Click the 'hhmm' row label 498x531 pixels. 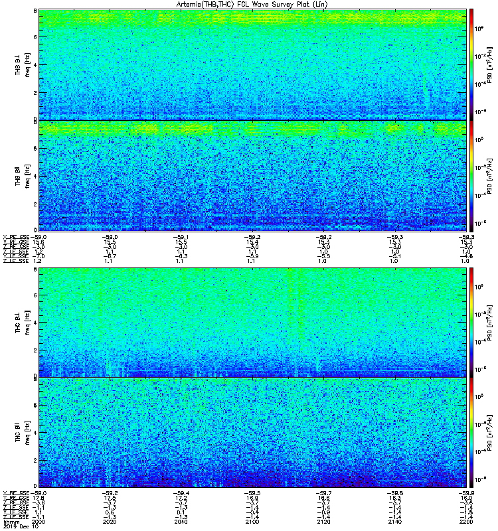click(11, 522)
